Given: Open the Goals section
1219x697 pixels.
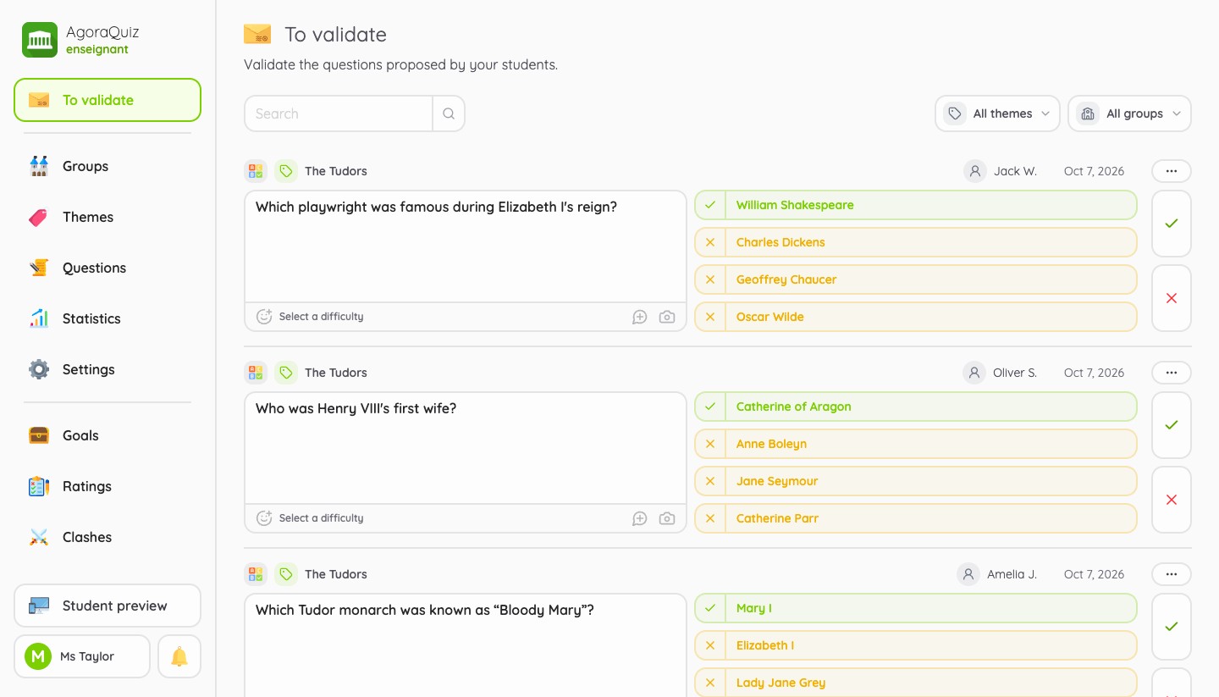Looking at the screenshot, I should [x=108, y=435].
